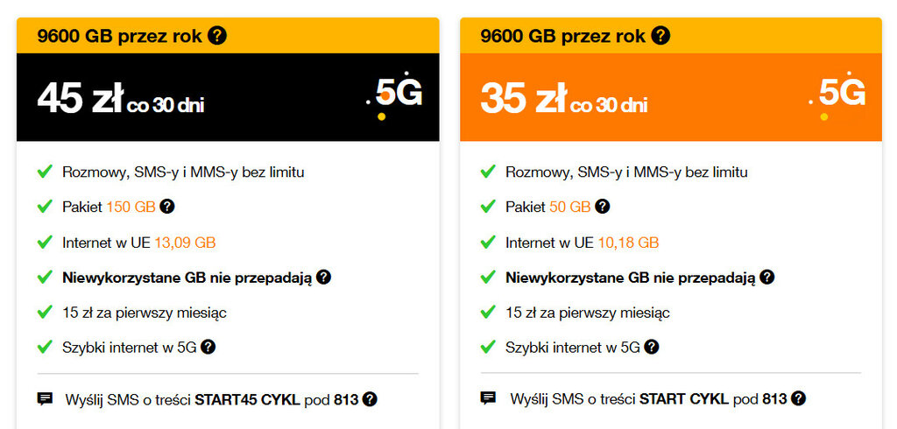Click help icon next to START45 CYKL SMS
The image size is (897, 429).
pos(370,399)
